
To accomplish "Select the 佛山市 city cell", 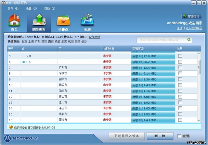I will pos(80,97).
